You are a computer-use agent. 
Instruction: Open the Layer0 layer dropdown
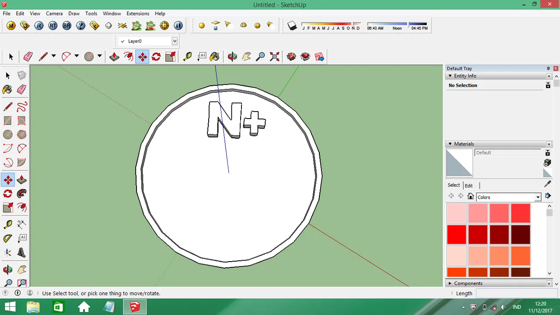175,41
